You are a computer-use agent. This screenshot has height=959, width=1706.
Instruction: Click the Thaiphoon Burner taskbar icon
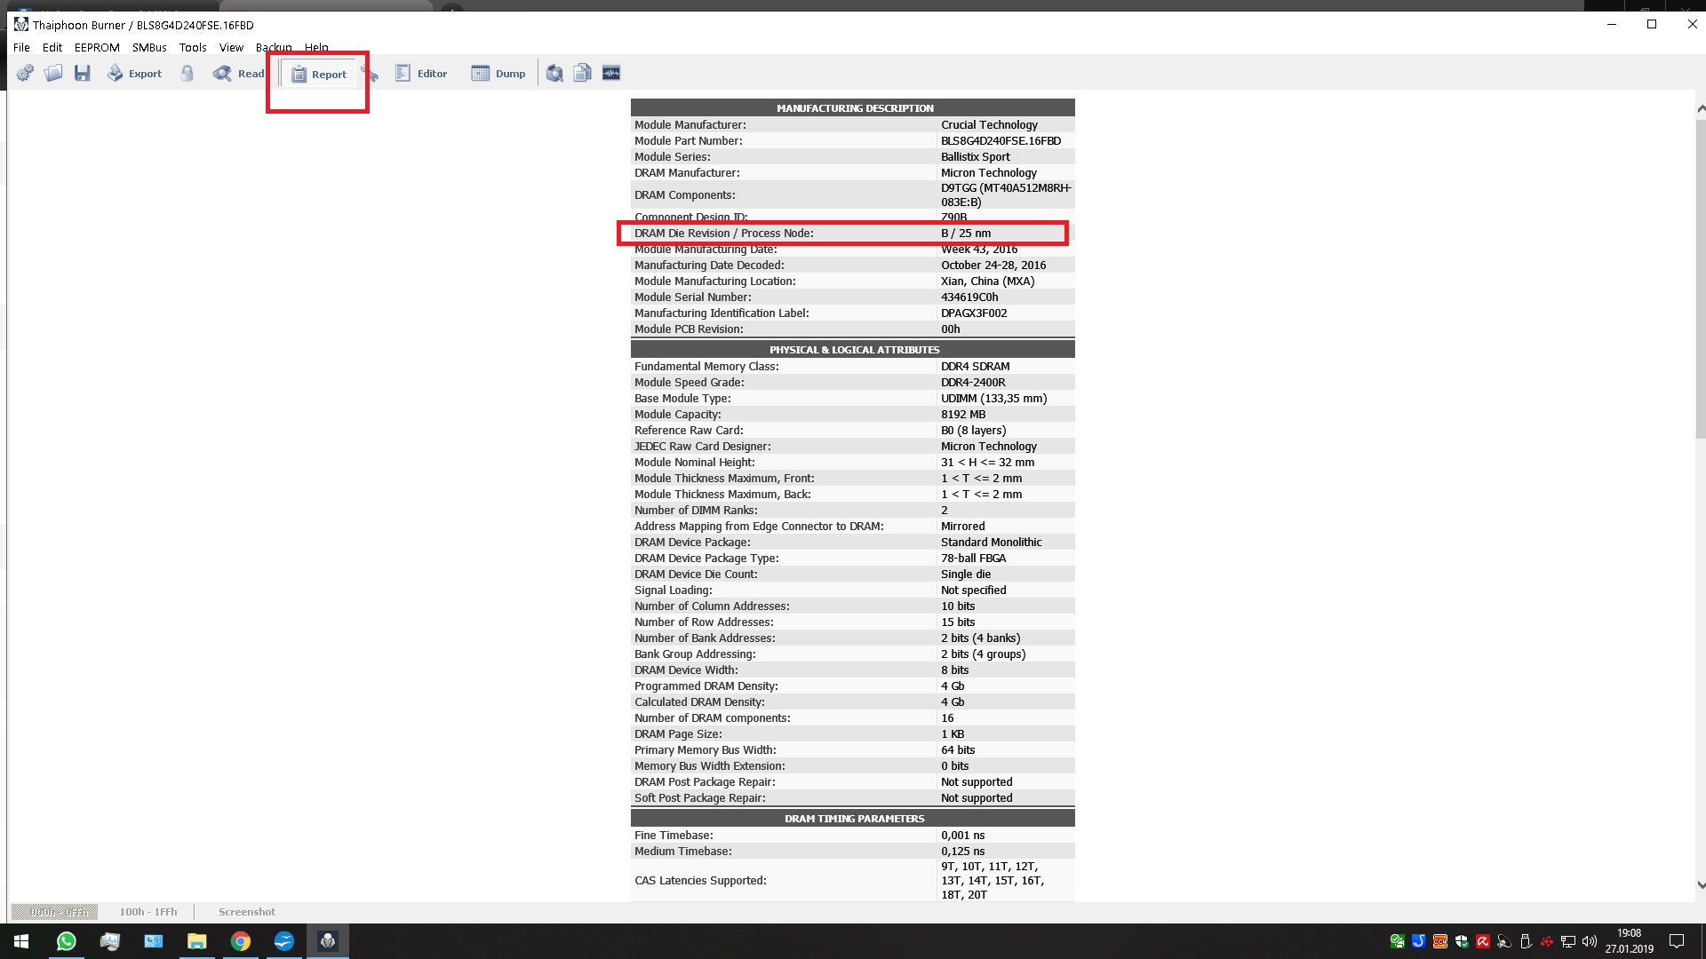tap(328, 941)
